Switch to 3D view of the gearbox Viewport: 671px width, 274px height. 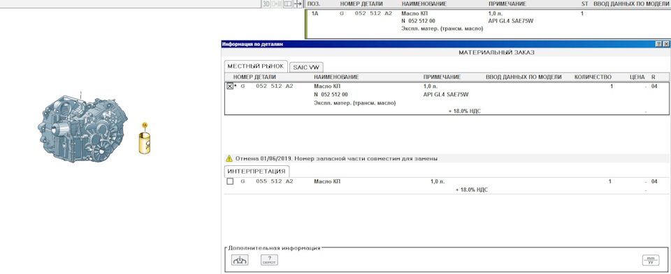266,4
